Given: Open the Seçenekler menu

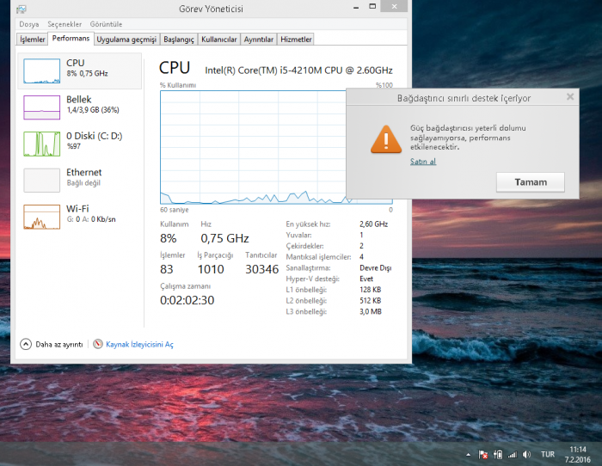Looking at the screenshot, I should tap(64, 24).
